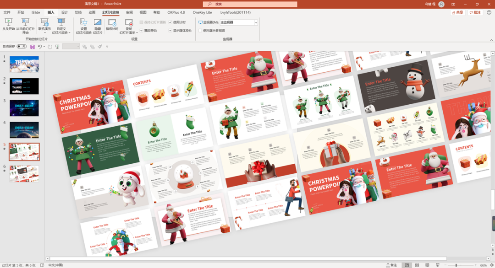Click Keep Slides Updated (保持幻灯片更新) checkbox
Viewport: 495px width, 268px height.
pos(142,22)
